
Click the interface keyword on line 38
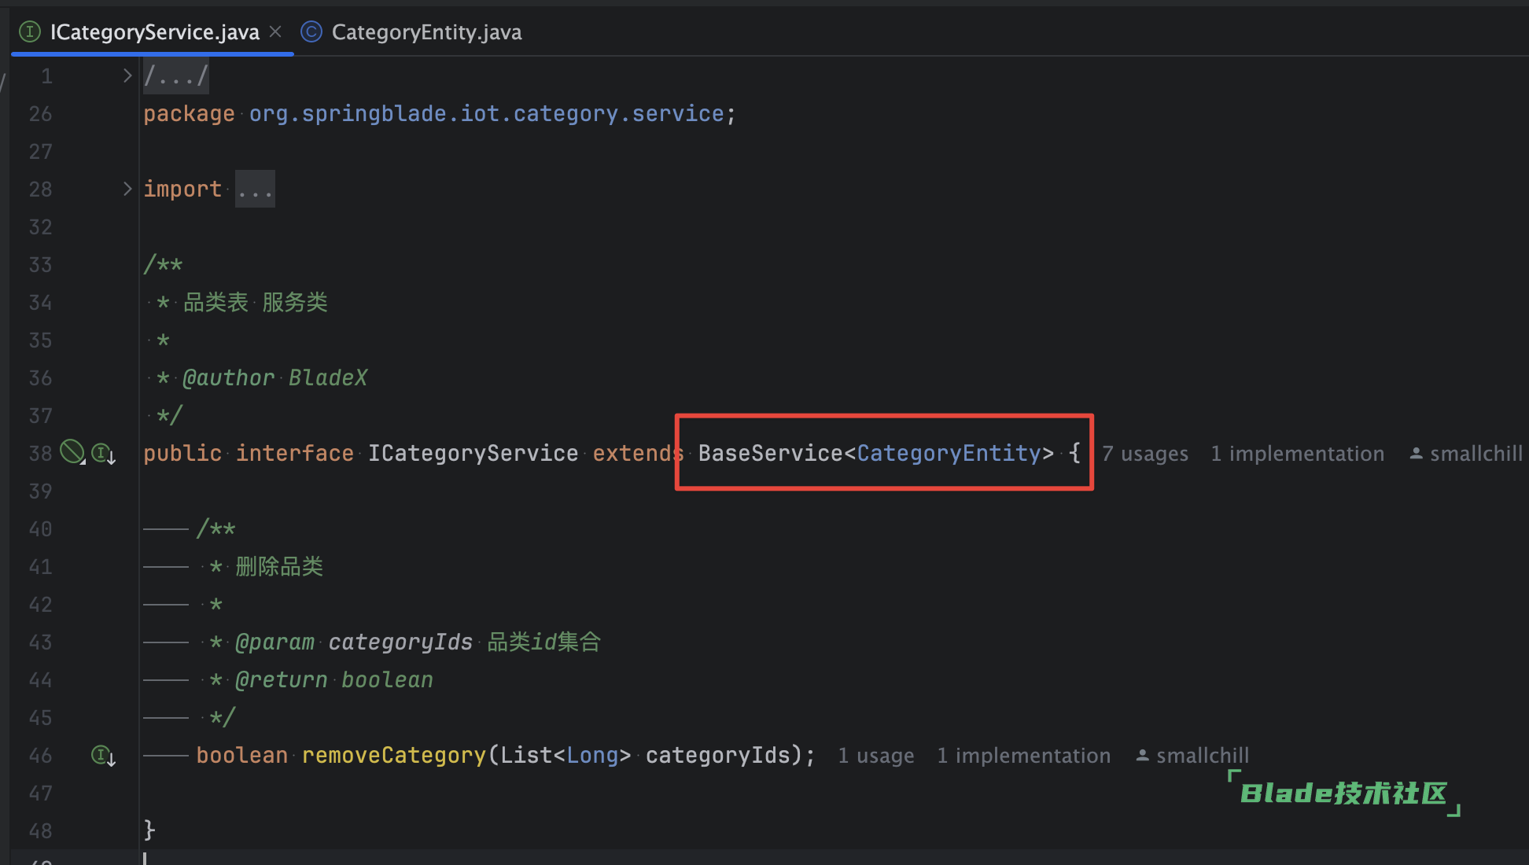point(295,454)
